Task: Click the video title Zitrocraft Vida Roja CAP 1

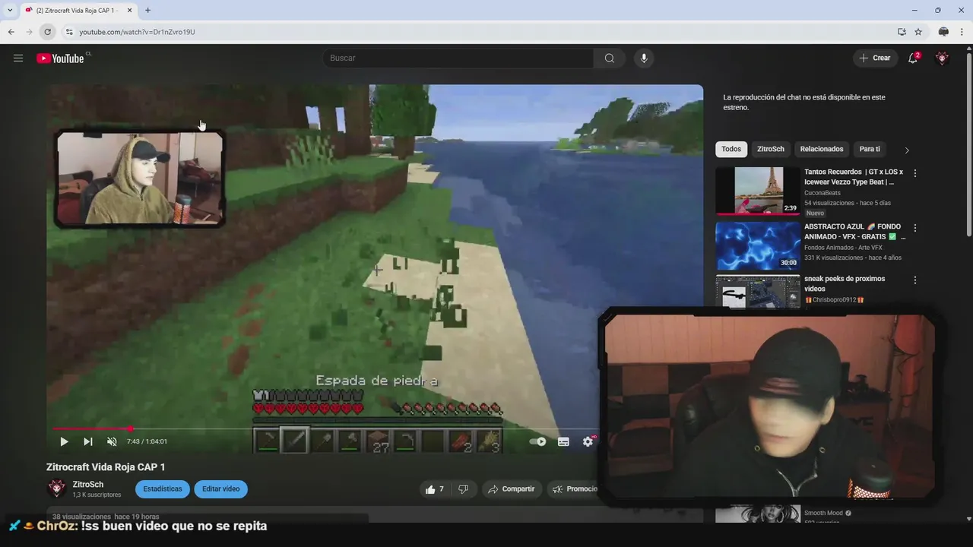Action: [106, 467]
